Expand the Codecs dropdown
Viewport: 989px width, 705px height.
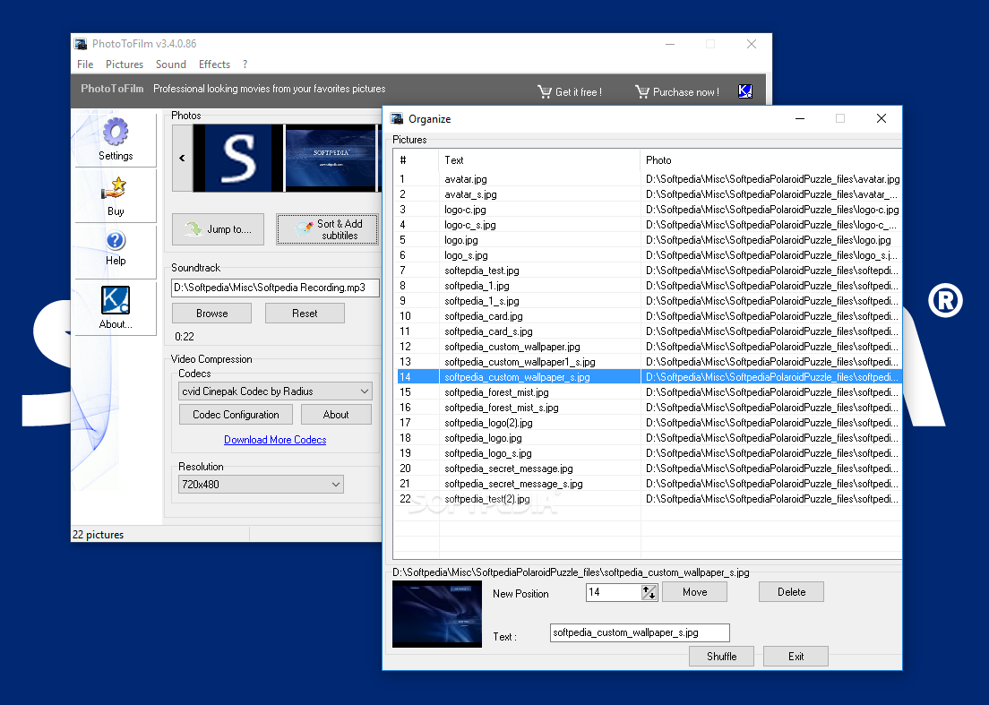(x=364, y=391)
